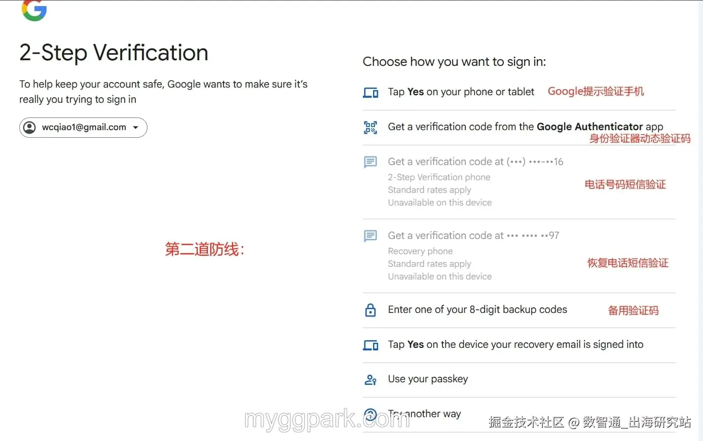The image size is (703, 441).
Task: Click the 2-Step Verification heading
Action: pos(114,53)
